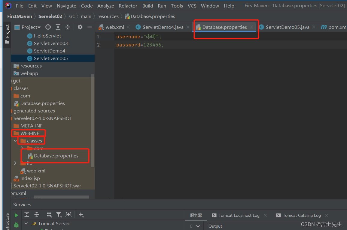Viewport: 347px width, 230px height.
Task: Collapse the WEB-INF classes folder chevron
Action: point(15,141)
